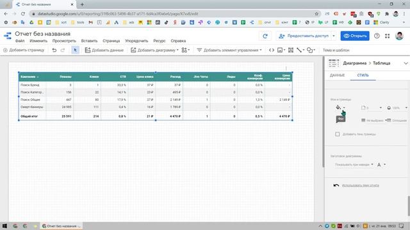Select the shape drawing tool
410x230 pixels.
311,50
